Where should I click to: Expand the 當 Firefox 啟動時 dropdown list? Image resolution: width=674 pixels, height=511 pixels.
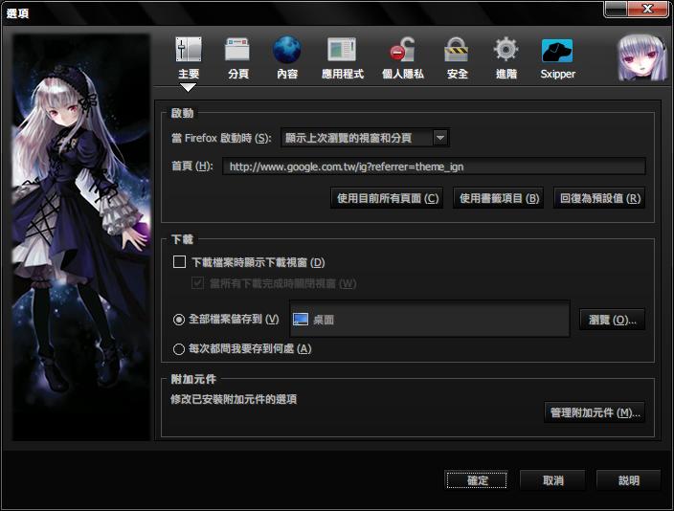click(x=355, y=138)
